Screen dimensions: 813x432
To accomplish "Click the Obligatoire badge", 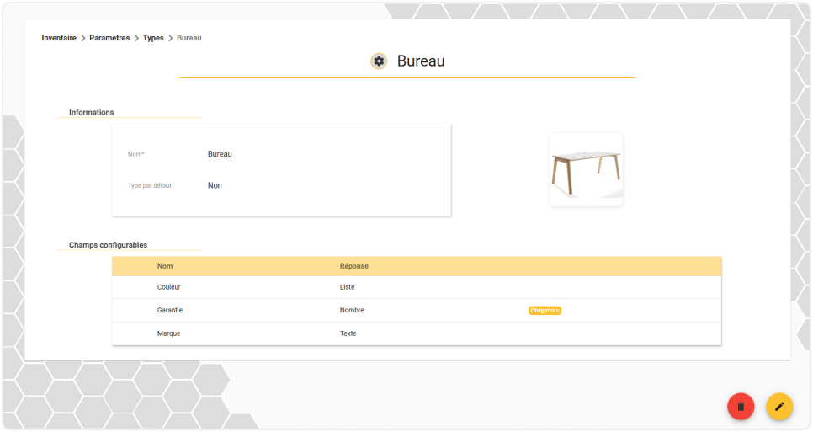I will pyautogui.click(x=545, y=311).
